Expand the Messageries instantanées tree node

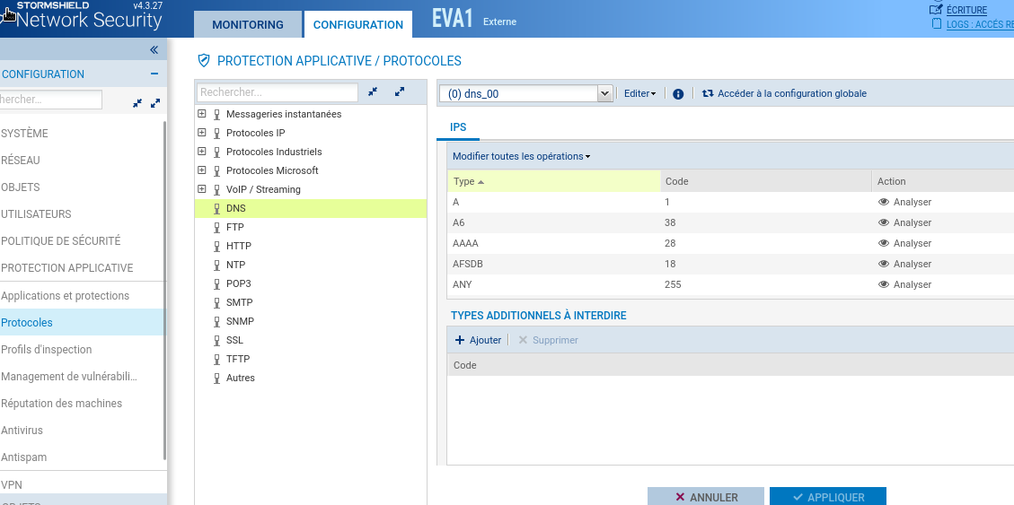tap(202, 114)
